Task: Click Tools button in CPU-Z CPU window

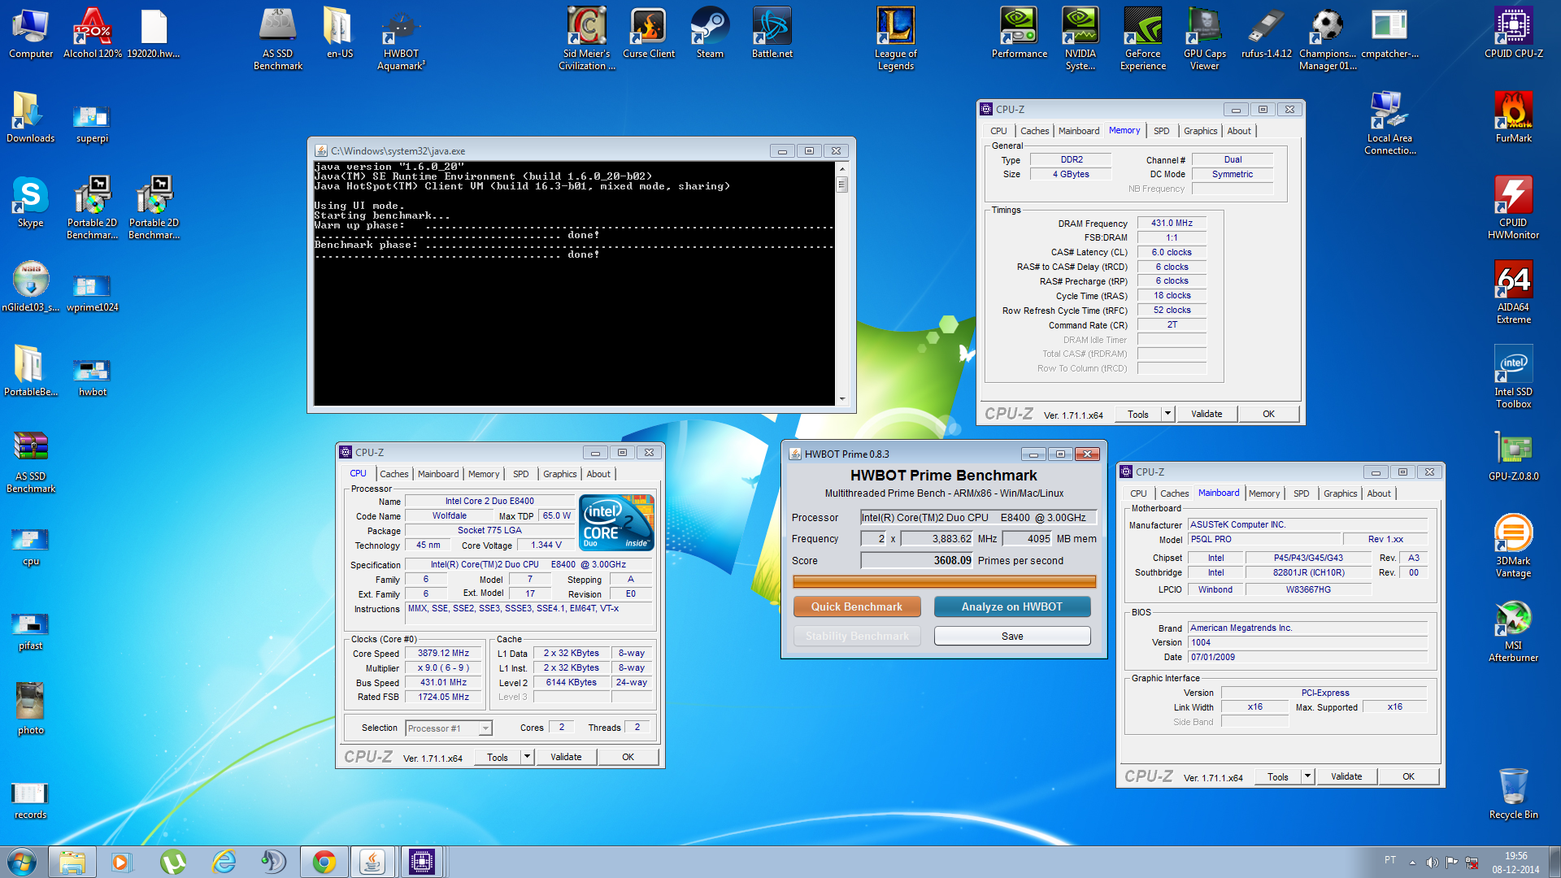Action: (x=497, y=757)
